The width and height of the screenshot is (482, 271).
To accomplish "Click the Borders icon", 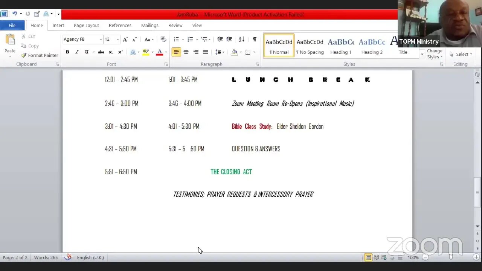I will [x=248, y=52].
